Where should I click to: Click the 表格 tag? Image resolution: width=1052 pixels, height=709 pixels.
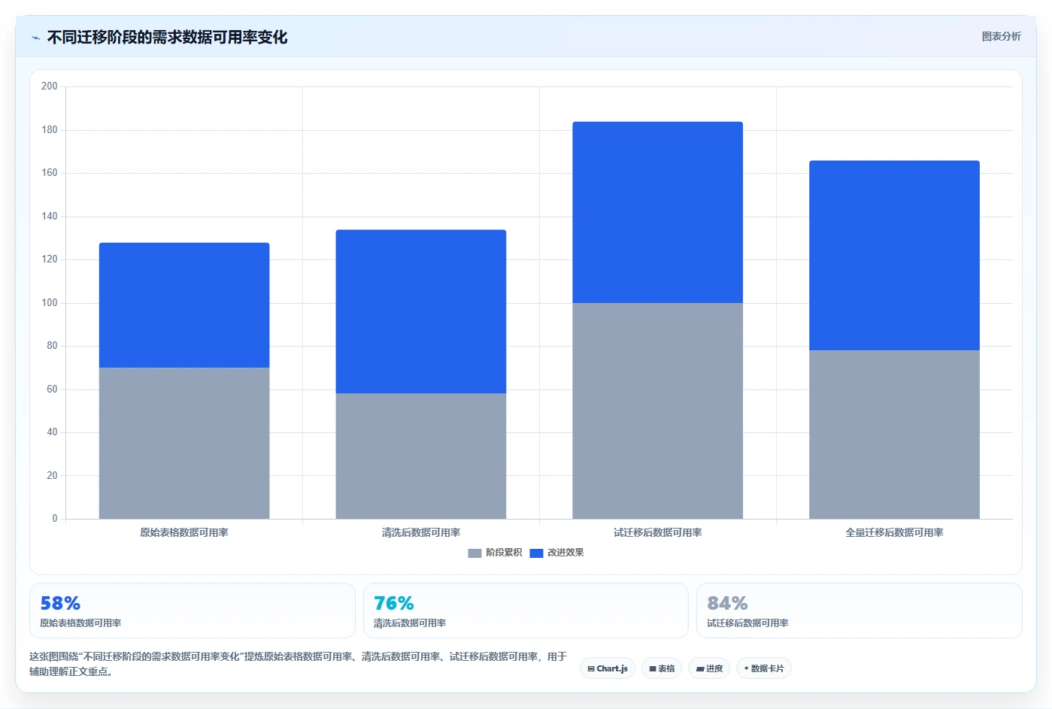[x=662, y=668]
